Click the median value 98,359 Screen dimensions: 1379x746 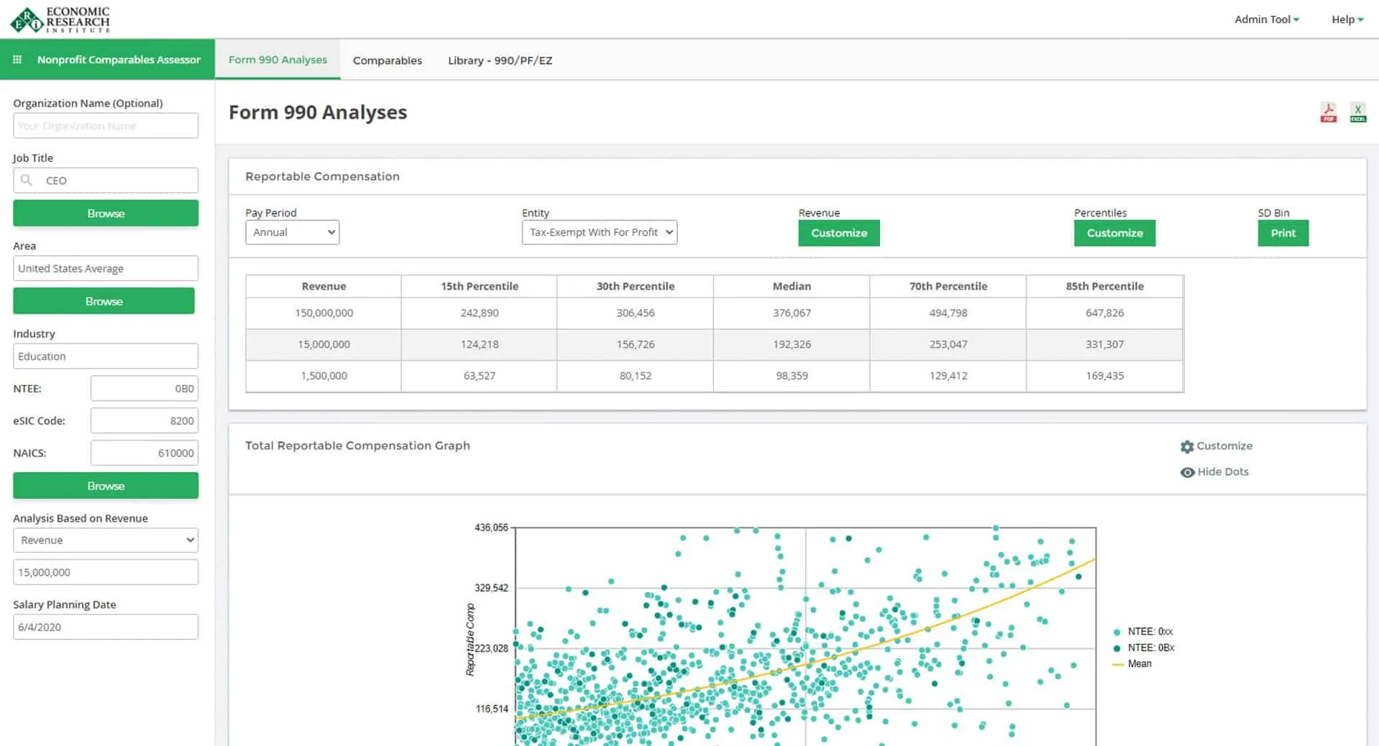792,376
